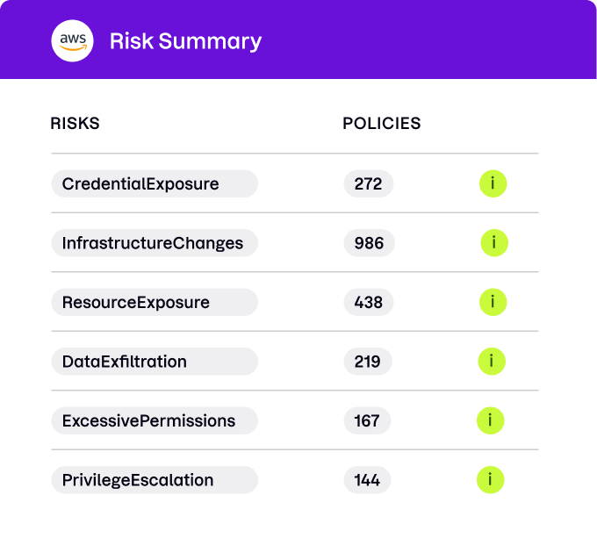This screenshot has width=597, height=538.
Task: Click the AWS logo icon
Action: pos(73,40)
